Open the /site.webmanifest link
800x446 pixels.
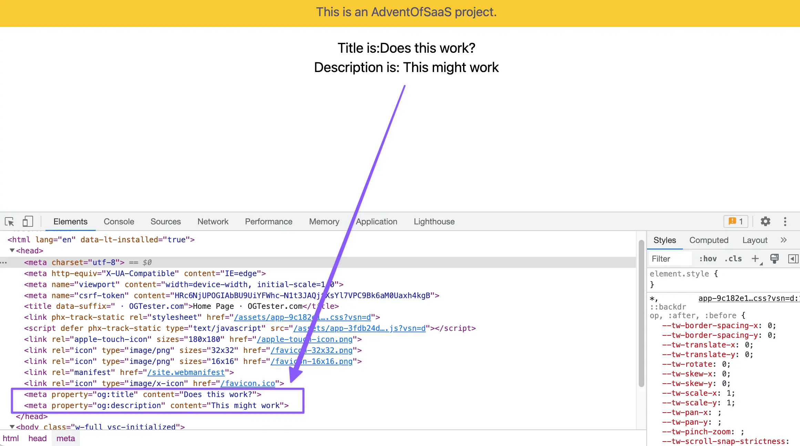point(186,372)
